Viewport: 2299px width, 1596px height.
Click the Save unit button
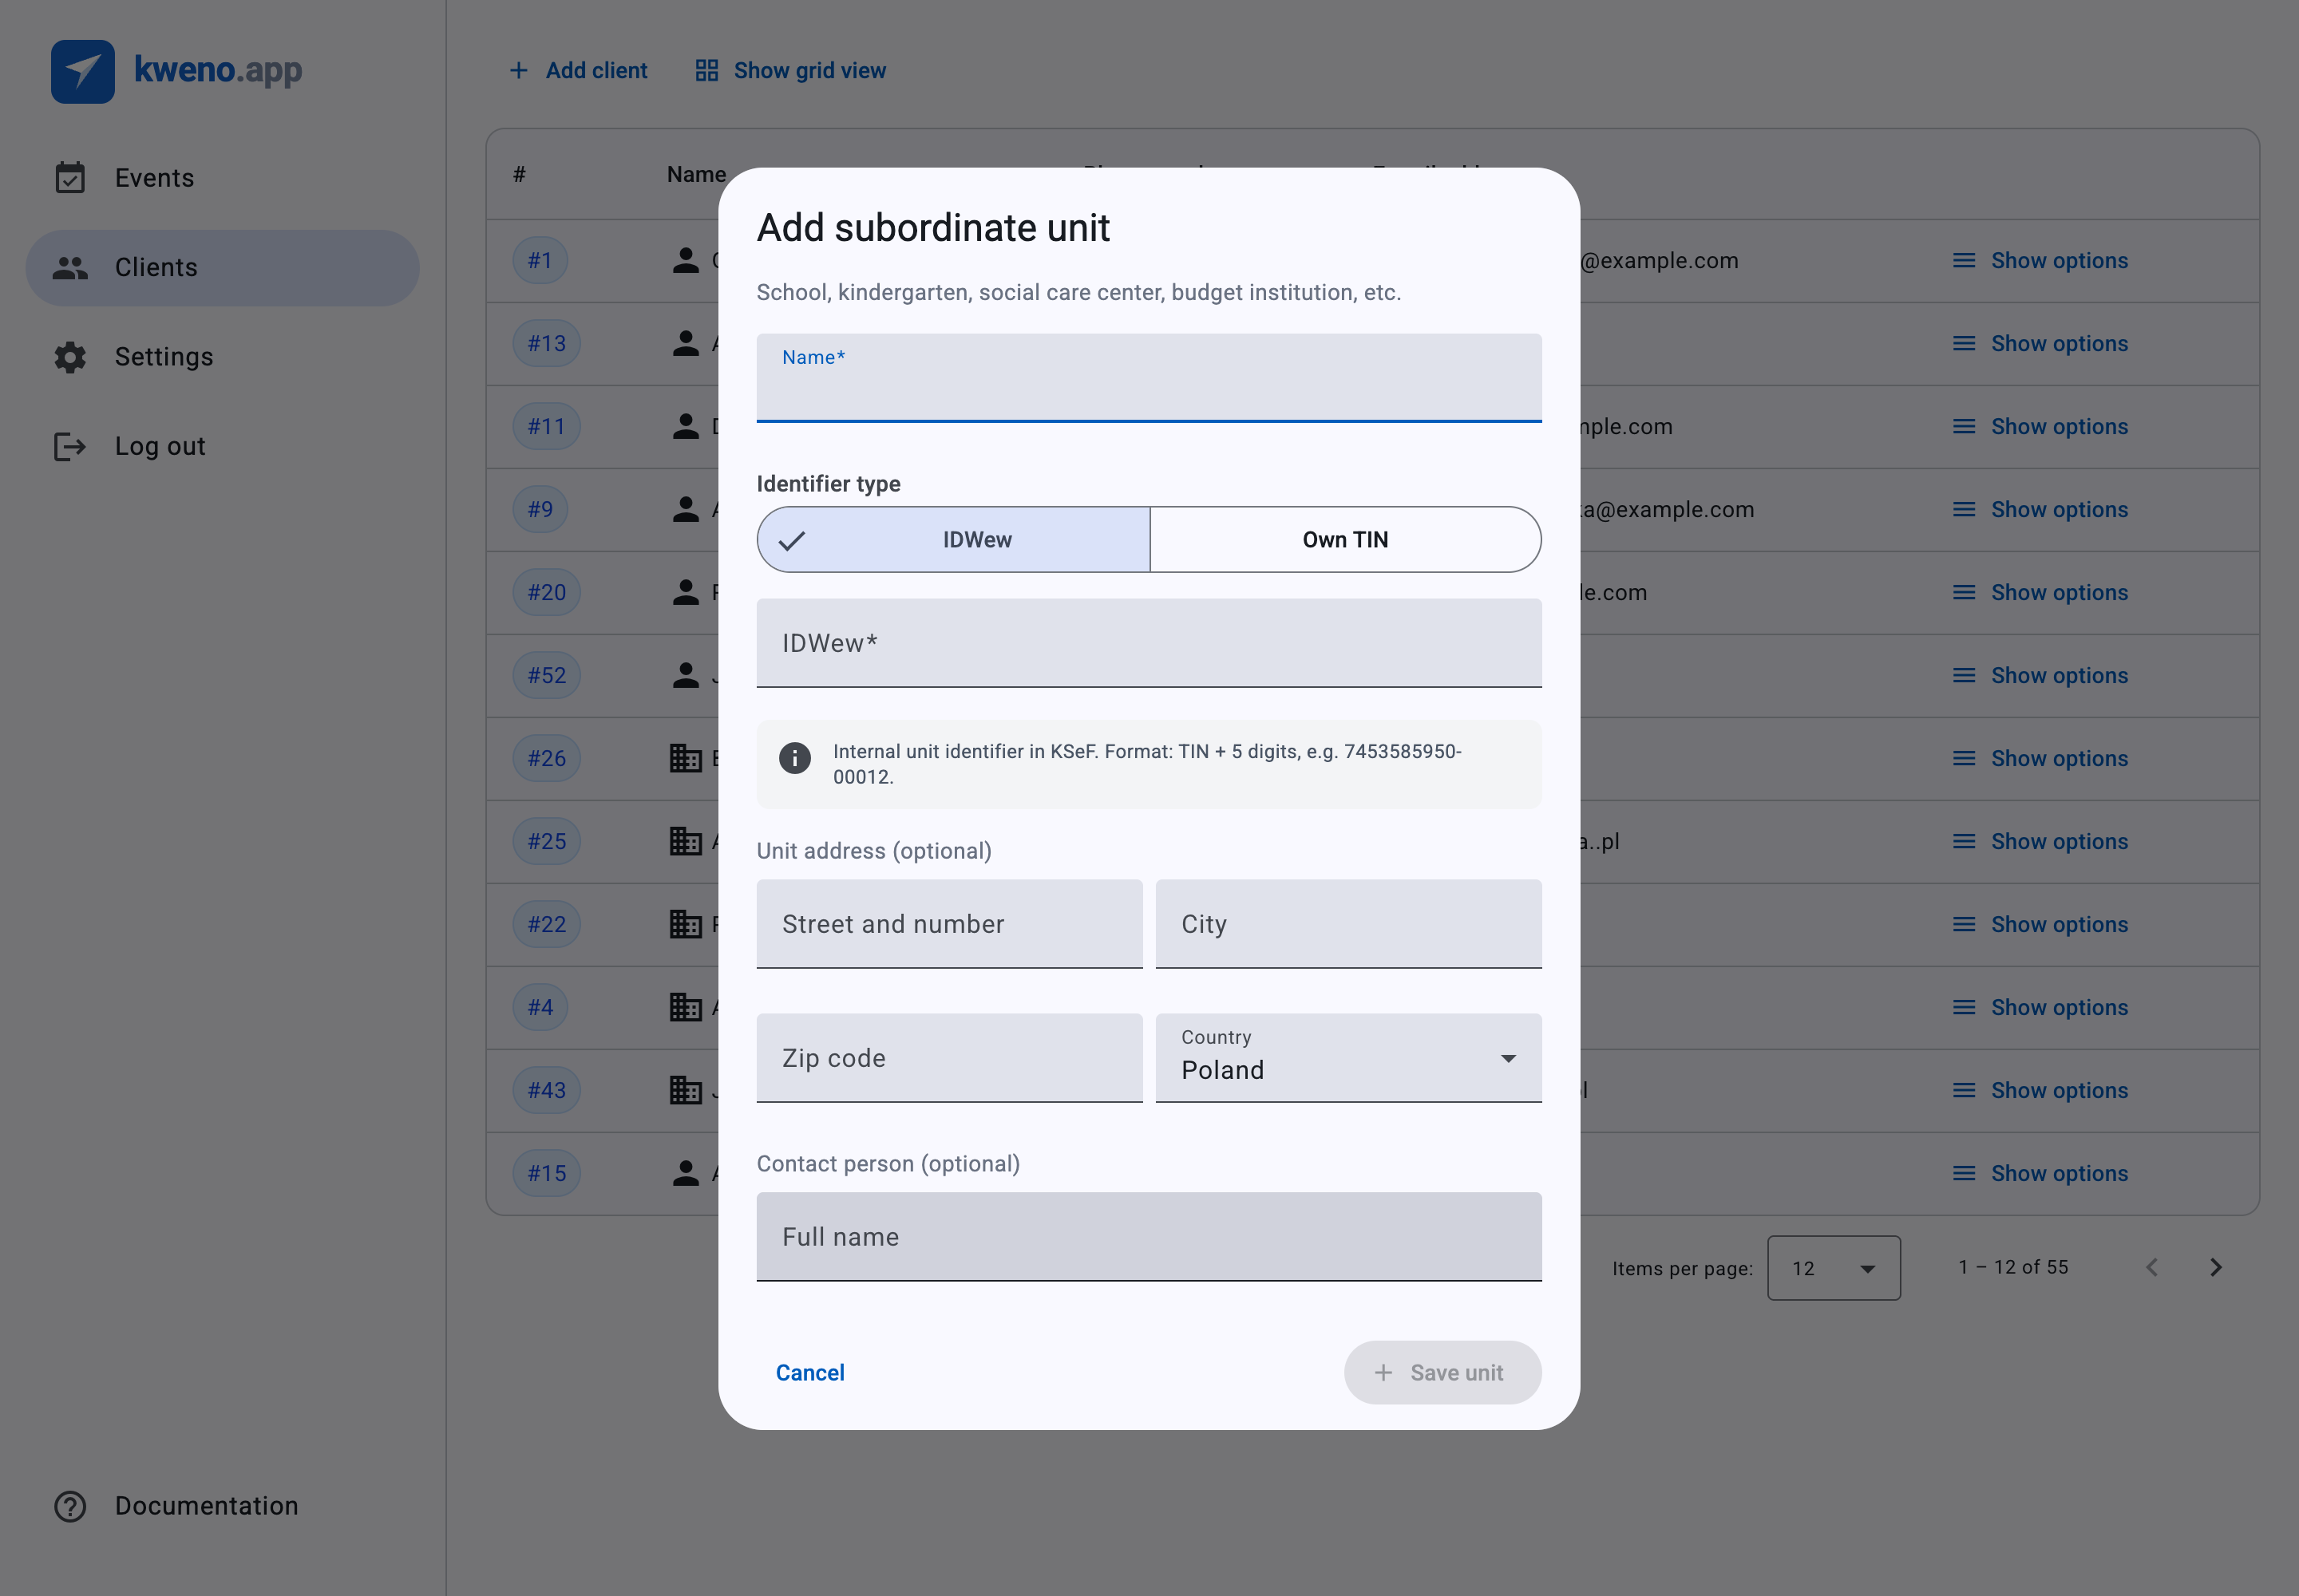(x=1442, y=1373)
